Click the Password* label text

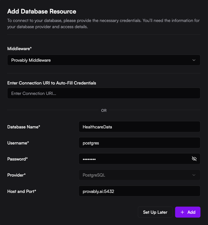coord(17,159)
